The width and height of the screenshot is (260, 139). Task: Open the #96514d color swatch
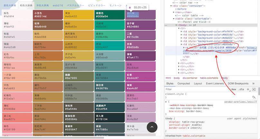pos(48,15)
